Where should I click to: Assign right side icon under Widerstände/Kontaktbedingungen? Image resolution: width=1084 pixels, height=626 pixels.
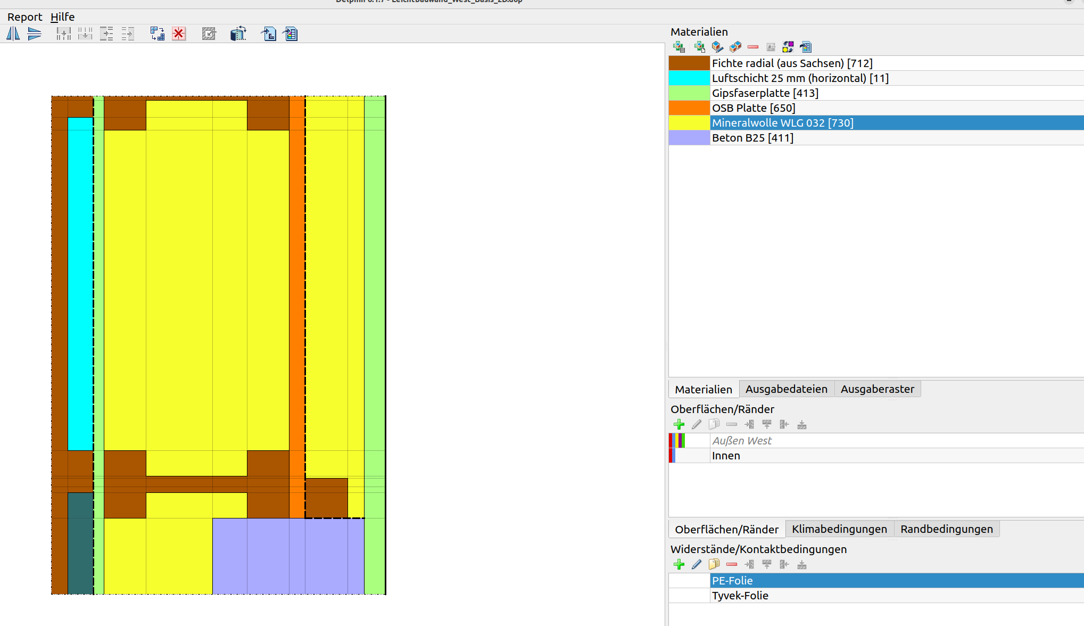point(784,564)
